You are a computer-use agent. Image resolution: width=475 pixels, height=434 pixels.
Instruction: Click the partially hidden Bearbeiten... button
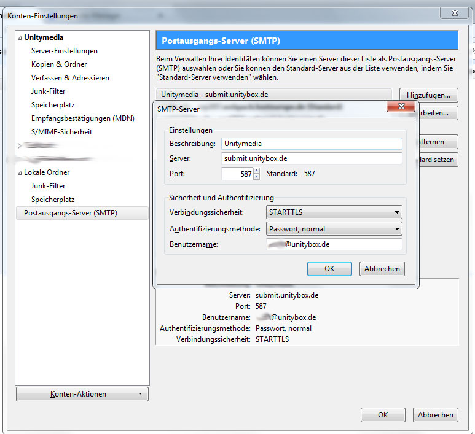click(x=438, y=113)
